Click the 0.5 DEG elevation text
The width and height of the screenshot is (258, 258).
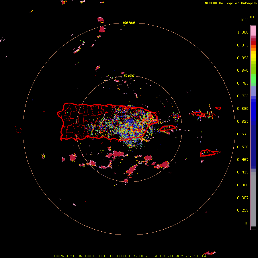point(138,256)
